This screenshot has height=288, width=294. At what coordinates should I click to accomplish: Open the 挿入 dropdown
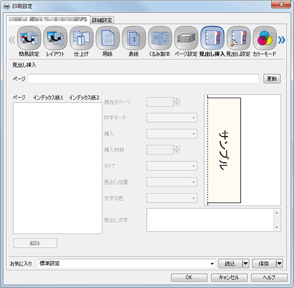tap(172, 134)
